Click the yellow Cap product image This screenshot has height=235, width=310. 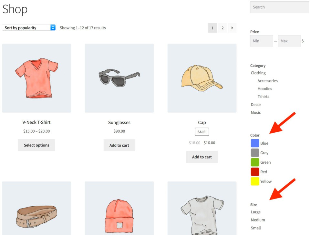tap(202, 78)
